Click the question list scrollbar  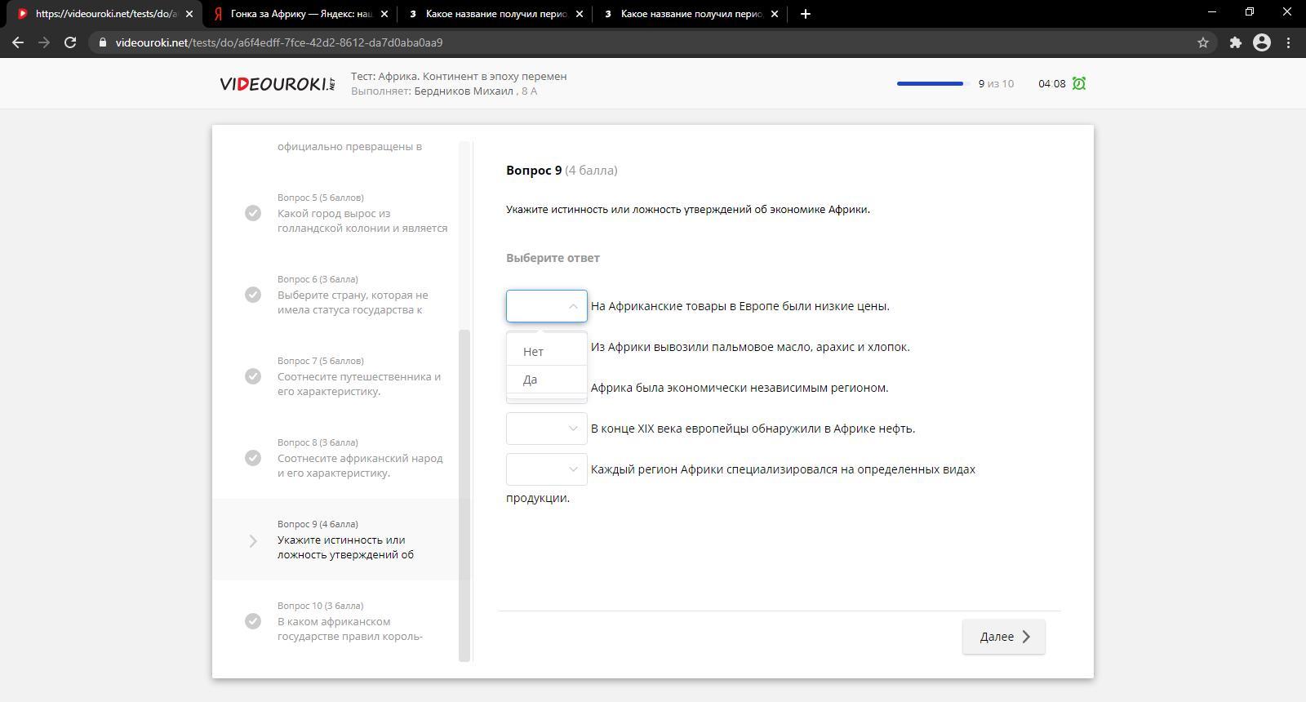464,490
